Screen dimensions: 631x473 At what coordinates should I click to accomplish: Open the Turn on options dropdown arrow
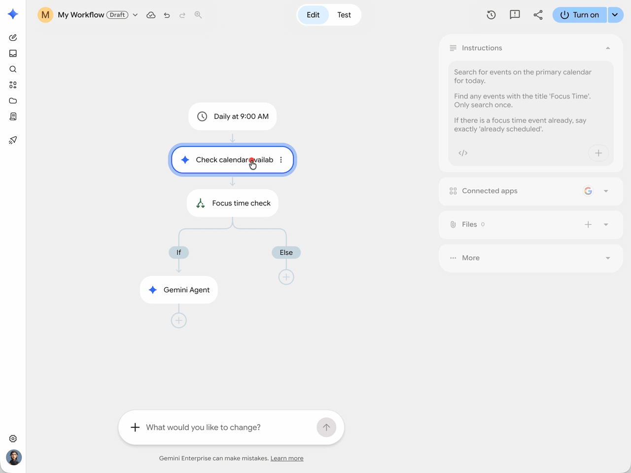pos(615,15)
